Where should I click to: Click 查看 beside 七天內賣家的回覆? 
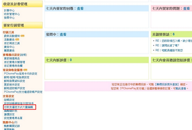pos(80,9)
